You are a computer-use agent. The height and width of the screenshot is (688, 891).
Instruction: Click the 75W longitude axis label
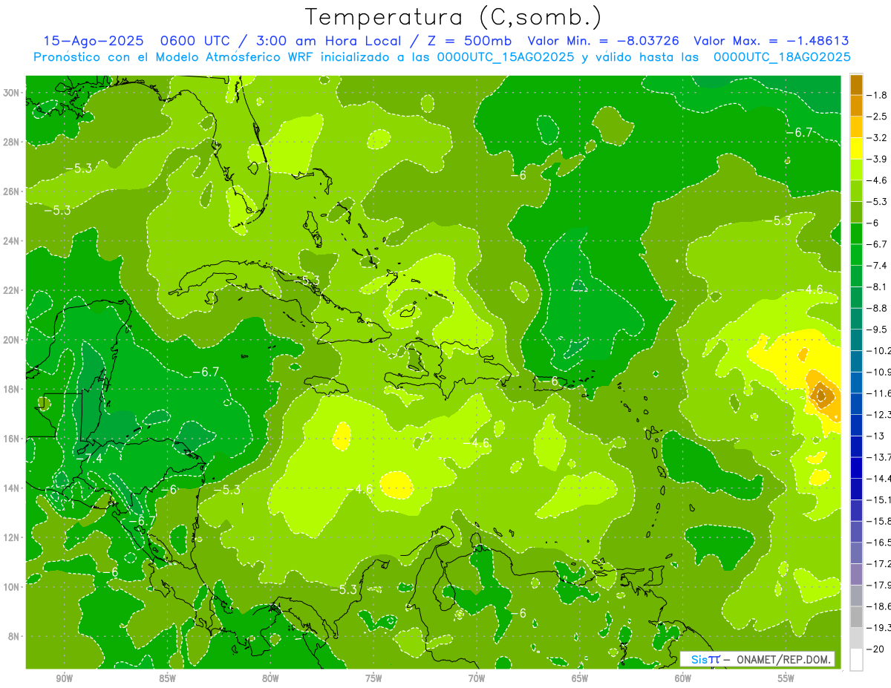(x=373, y=678)
